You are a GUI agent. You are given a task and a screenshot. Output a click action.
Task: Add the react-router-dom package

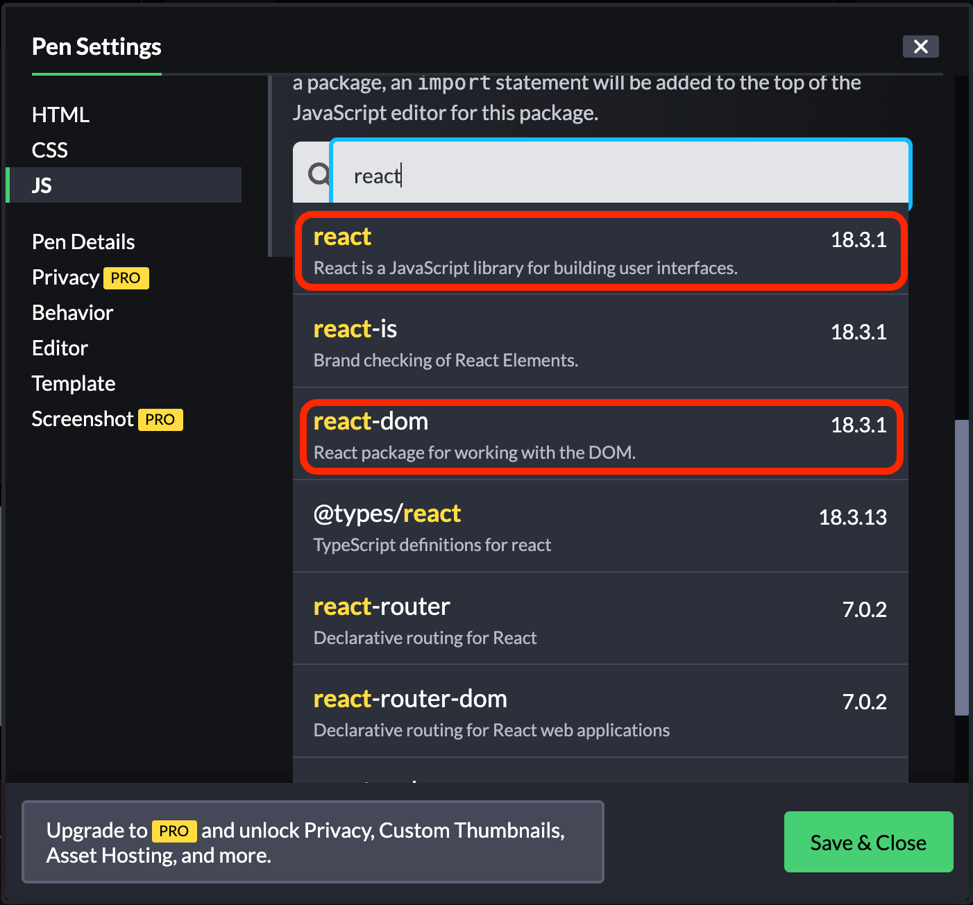pos(600,711)
